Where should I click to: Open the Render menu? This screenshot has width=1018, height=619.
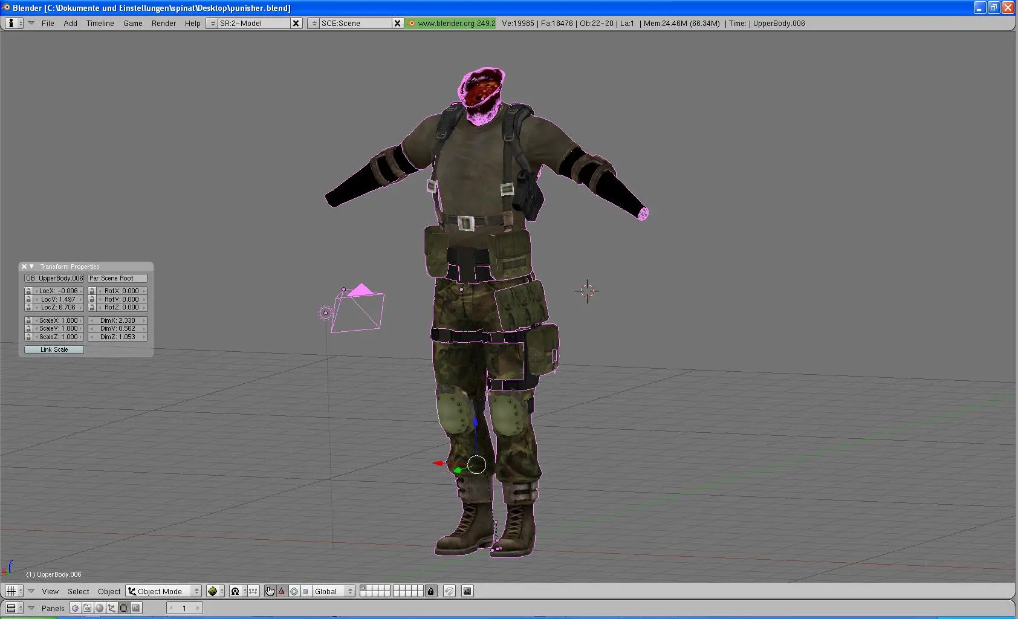pos(164,23)
